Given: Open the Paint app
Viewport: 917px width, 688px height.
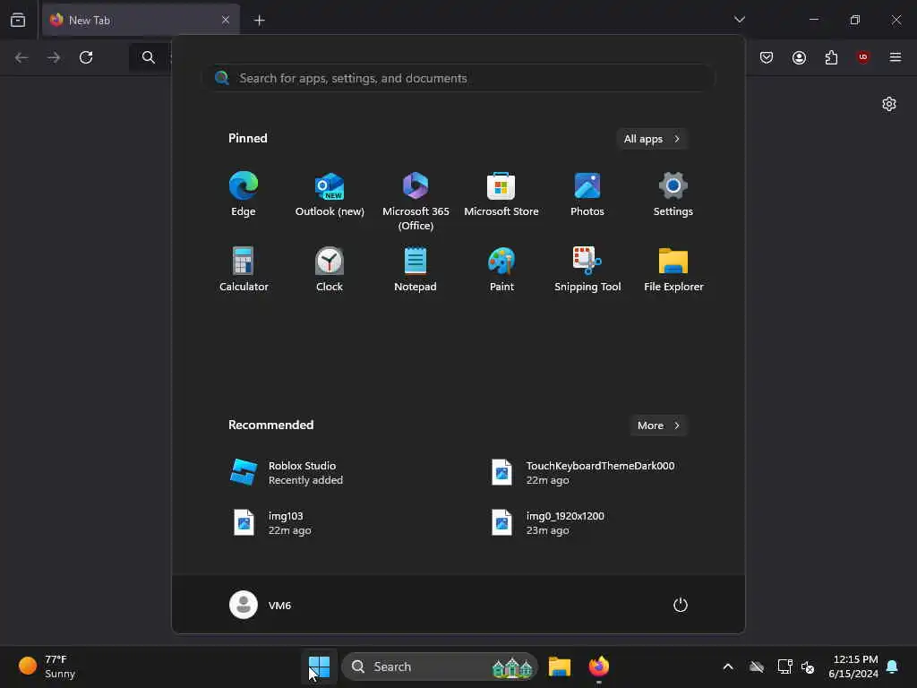Looking at the screenshot, I should click(x=501, y=269).
